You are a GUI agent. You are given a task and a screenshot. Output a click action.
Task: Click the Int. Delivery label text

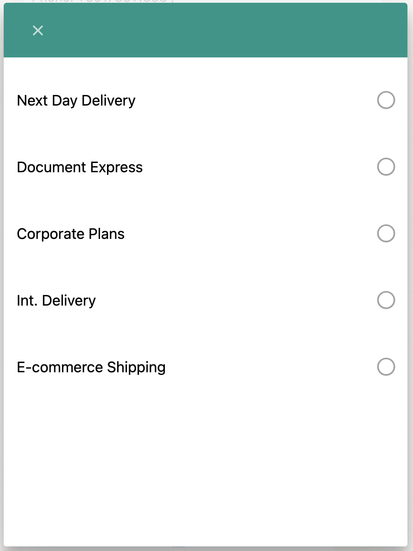pos(56,301)
